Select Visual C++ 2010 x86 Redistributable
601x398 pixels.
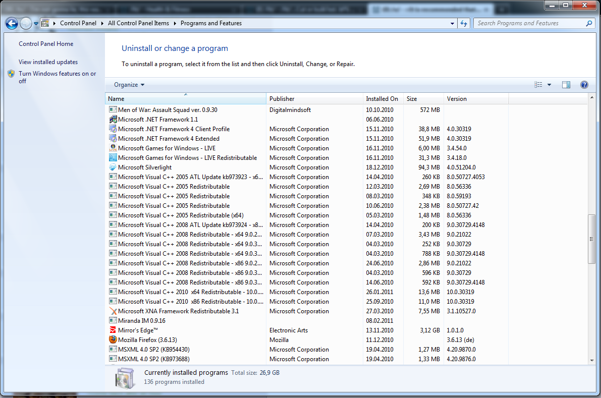[x=191, y=302]
